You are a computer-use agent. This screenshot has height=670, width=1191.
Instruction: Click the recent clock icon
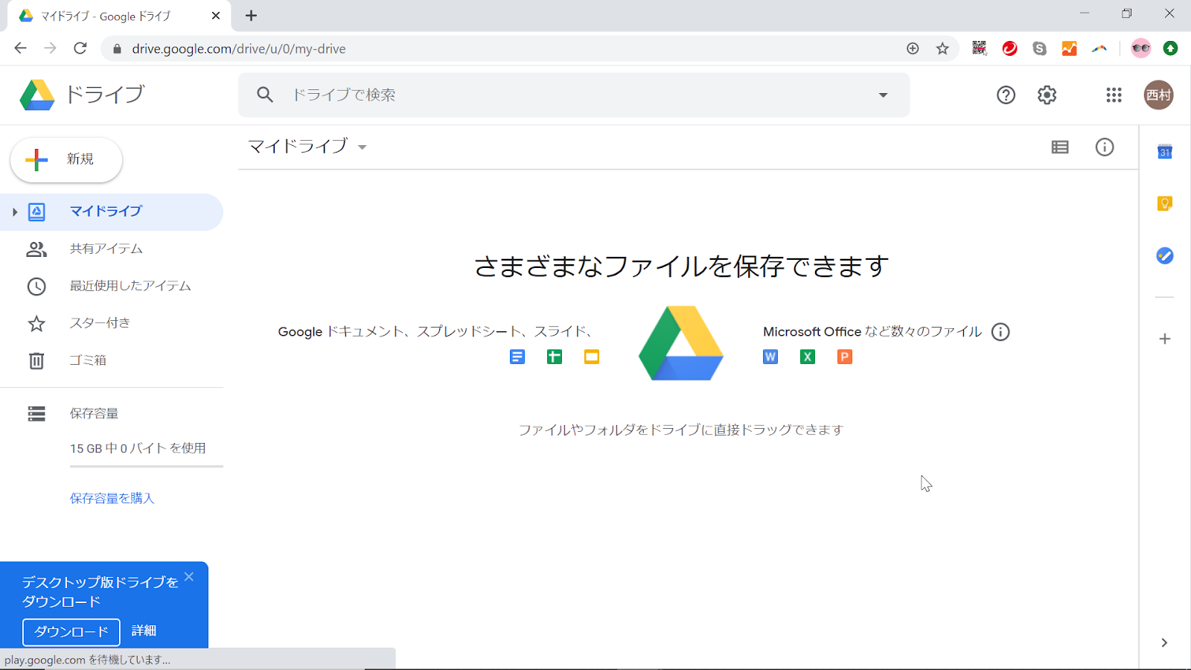point(36,287)
